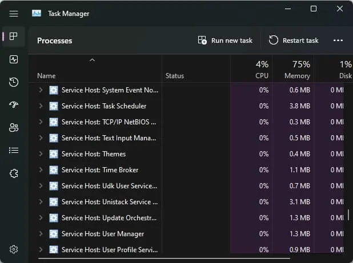Maximize the Task Manager window

click(x=314, y=9)
